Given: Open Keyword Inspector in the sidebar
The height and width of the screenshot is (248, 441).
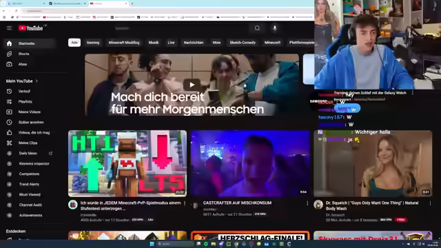Looking at the screenshot, I should coord(30,164).
